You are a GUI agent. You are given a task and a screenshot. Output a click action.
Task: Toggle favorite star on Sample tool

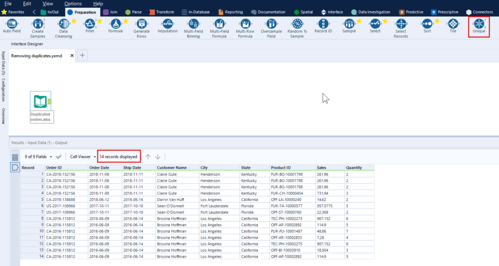click(359, 20)
